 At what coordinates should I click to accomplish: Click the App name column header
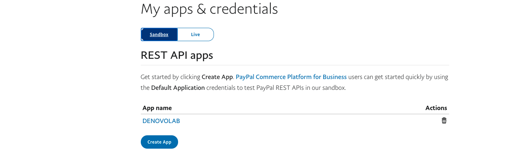pyautogui.click(x=157, y=108)
